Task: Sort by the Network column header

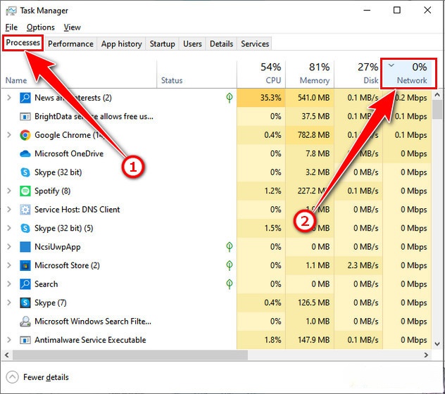Action: (x=408, y=74)
